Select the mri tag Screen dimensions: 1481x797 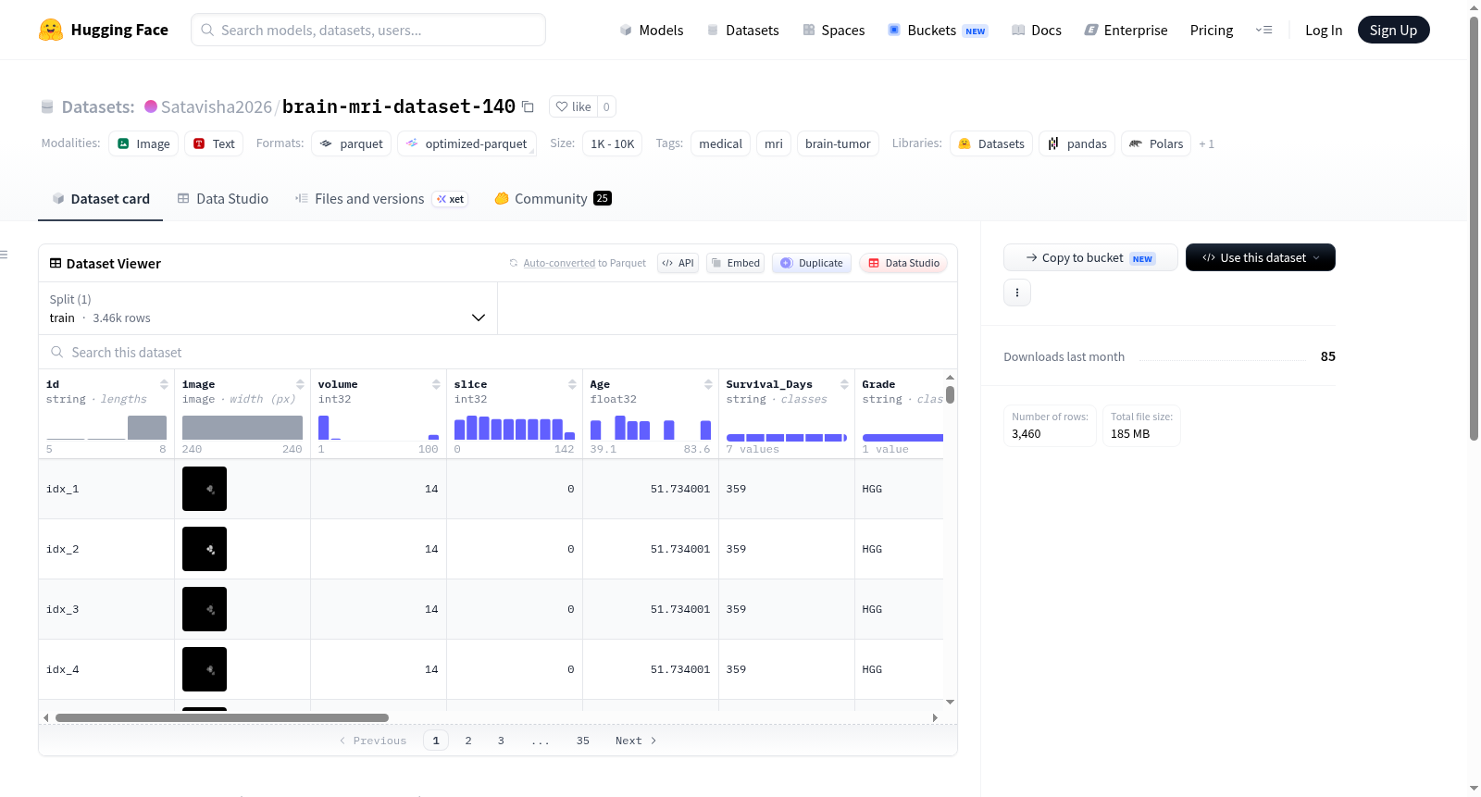(x=774, y=143)
